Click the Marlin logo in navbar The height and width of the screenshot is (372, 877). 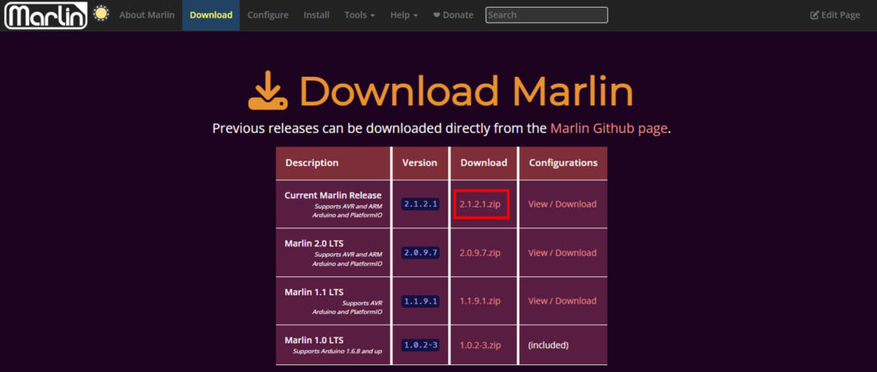point(45,15)
